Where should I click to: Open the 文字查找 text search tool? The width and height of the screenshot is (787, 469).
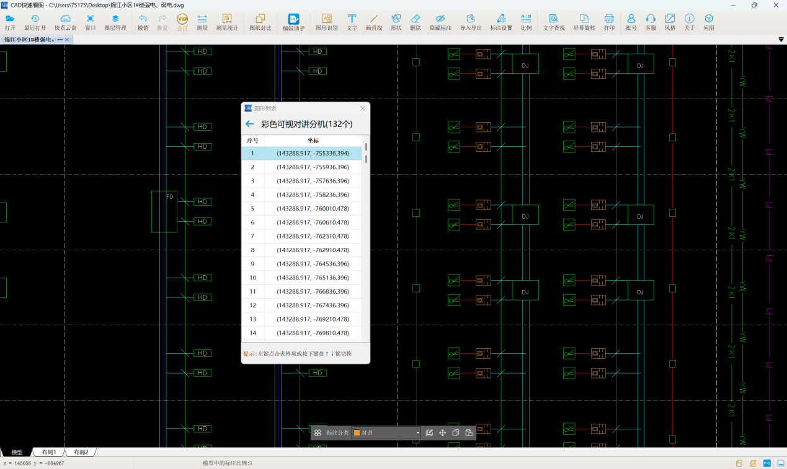point(554,22)
